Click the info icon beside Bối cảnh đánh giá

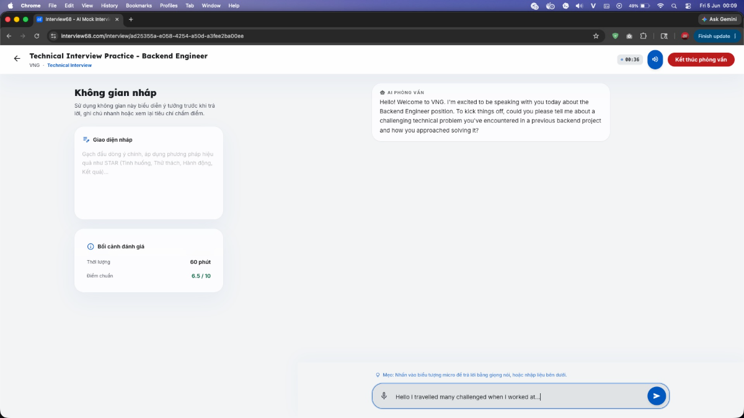(x=91, y=246)
